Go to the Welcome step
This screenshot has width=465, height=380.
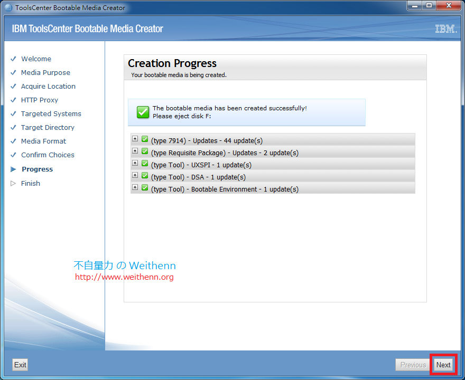[36, 59]
